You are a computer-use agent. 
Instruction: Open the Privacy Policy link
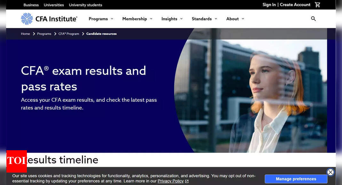pyautogui.click(x=170, y=181)
